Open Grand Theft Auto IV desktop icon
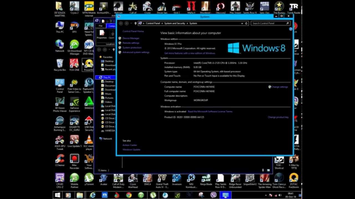Viewport: 355px width, 199px height. [x=162, y=180]
